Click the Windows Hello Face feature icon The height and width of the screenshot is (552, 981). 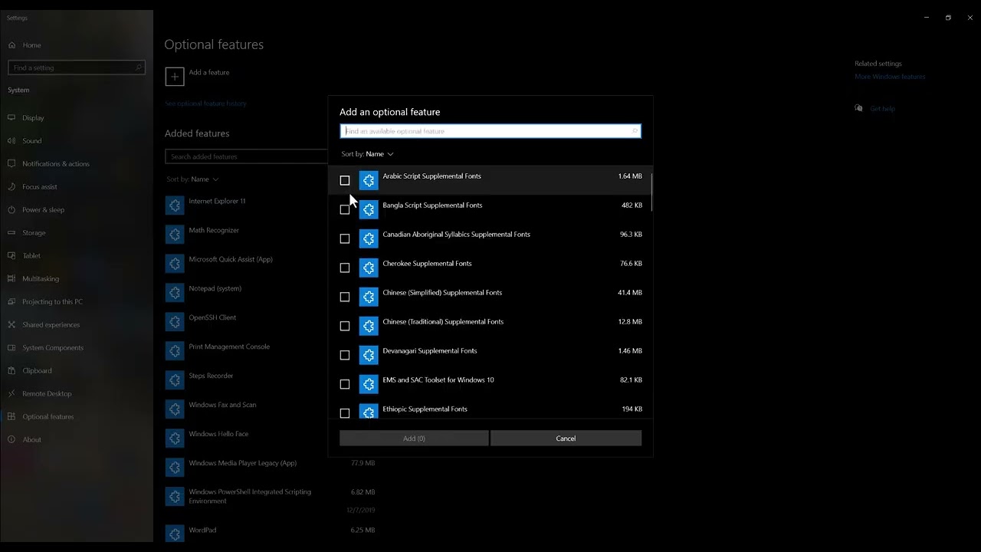[175, 439]
